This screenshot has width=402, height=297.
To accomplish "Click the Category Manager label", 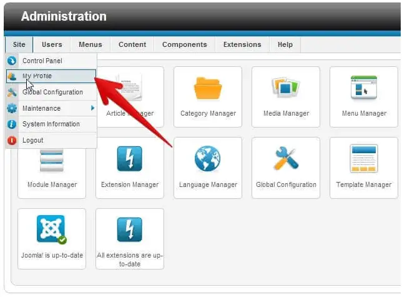I will point(208,113).
